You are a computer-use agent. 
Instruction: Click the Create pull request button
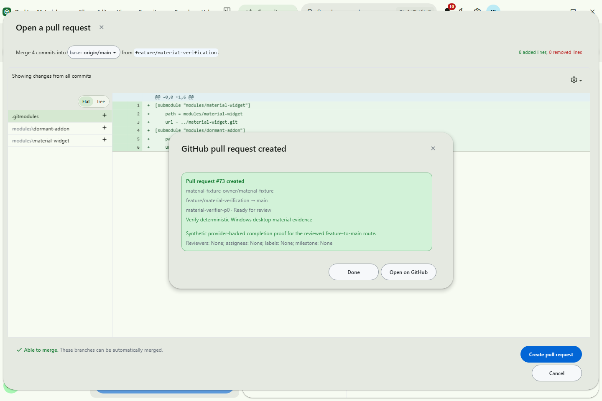(551, 354)
